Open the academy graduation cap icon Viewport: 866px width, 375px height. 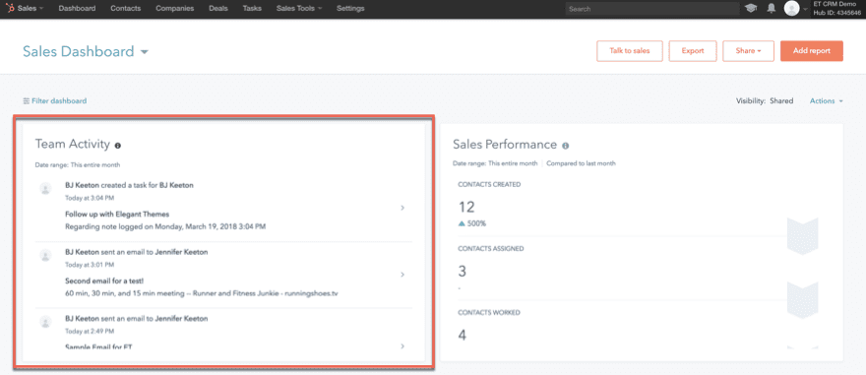751,8
